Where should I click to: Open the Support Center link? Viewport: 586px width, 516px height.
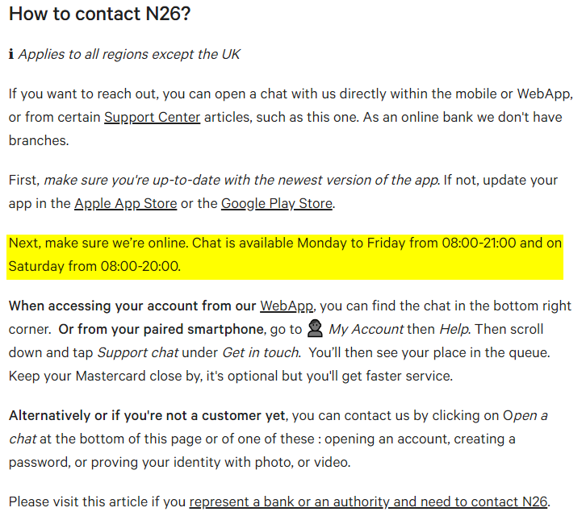tap(152, 117)
